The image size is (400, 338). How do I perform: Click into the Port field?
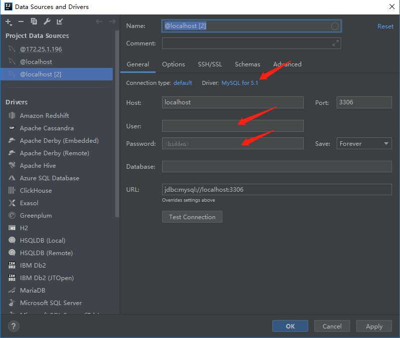point(364,102)
